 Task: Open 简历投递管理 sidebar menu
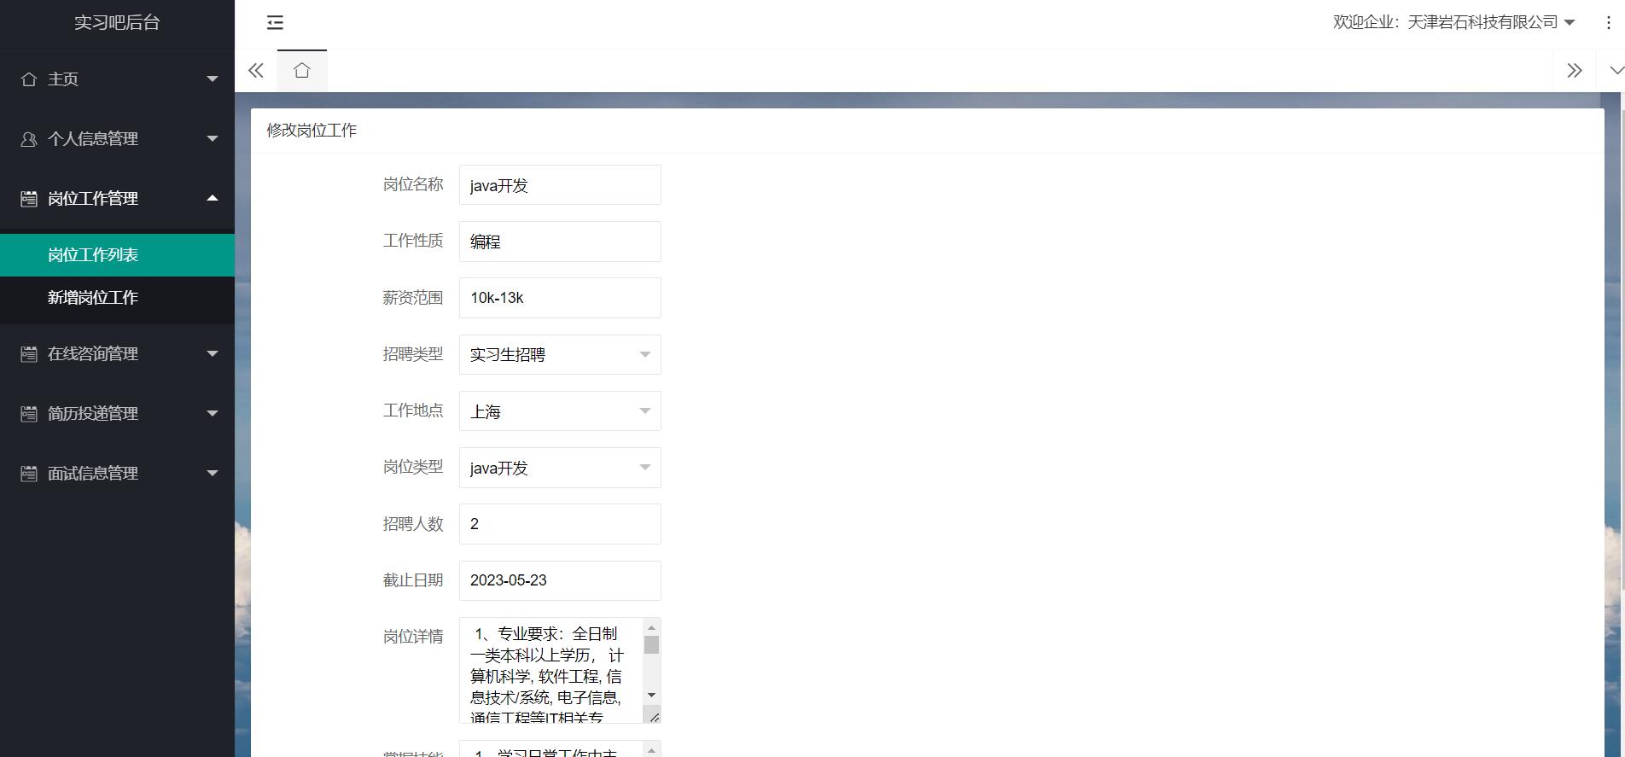[x=117, y=414]
